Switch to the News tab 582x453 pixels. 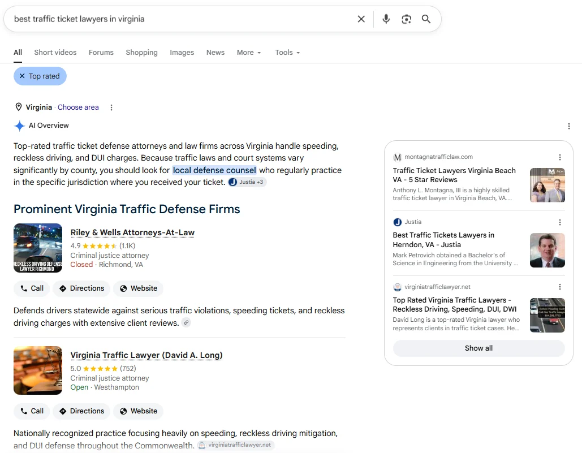point(215,52)
